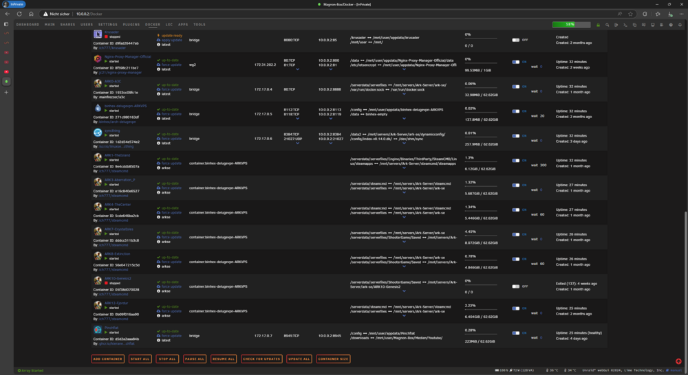Image resolution: width=688 pixels, height=375 pixels.
Task: Click the Nginx-Proxy-Manager-Official container icon
Action: point(98,58)
